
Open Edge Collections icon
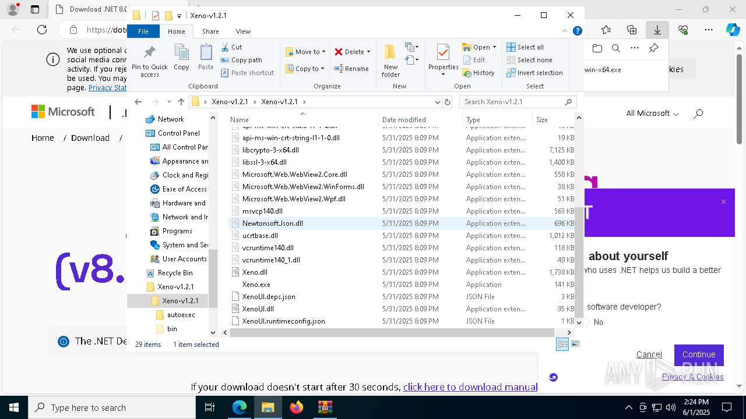[x=632, y=30]
